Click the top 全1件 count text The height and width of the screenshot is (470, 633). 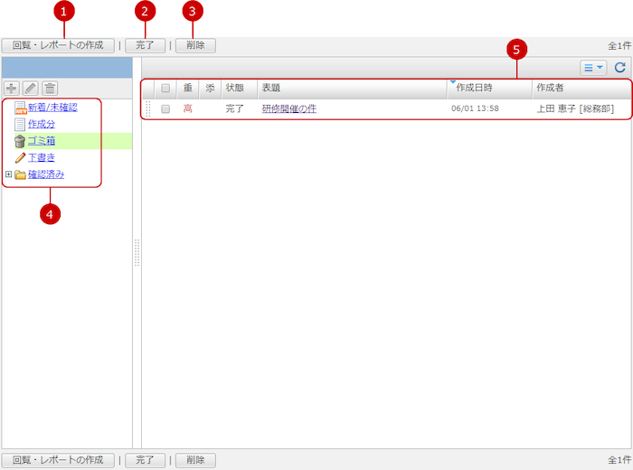coord(619,45)
